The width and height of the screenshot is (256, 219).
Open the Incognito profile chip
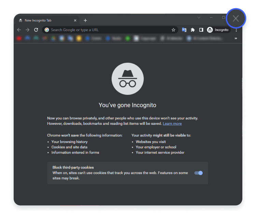tap(218, 30)
